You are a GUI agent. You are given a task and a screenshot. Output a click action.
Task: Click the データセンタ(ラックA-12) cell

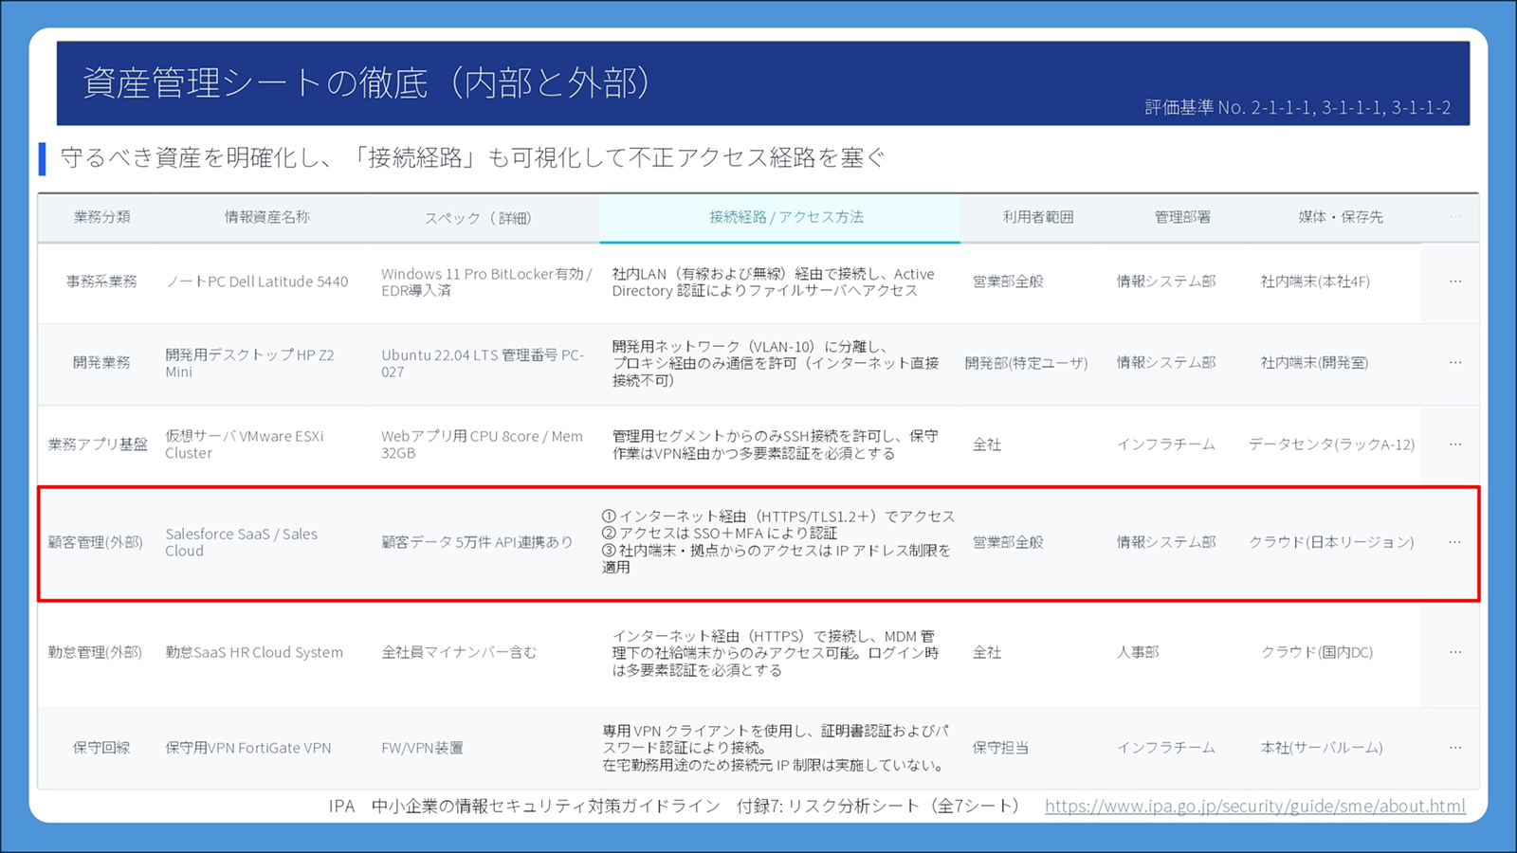coord(1331,445)
